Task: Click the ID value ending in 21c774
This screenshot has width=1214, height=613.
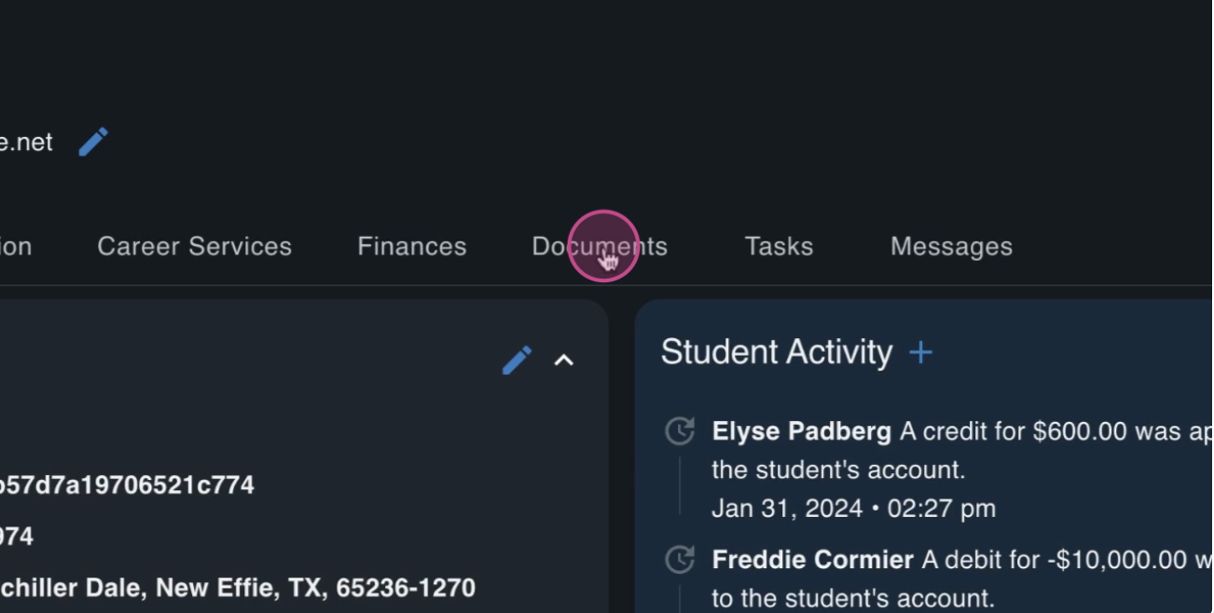Action: tap(127, 484)
